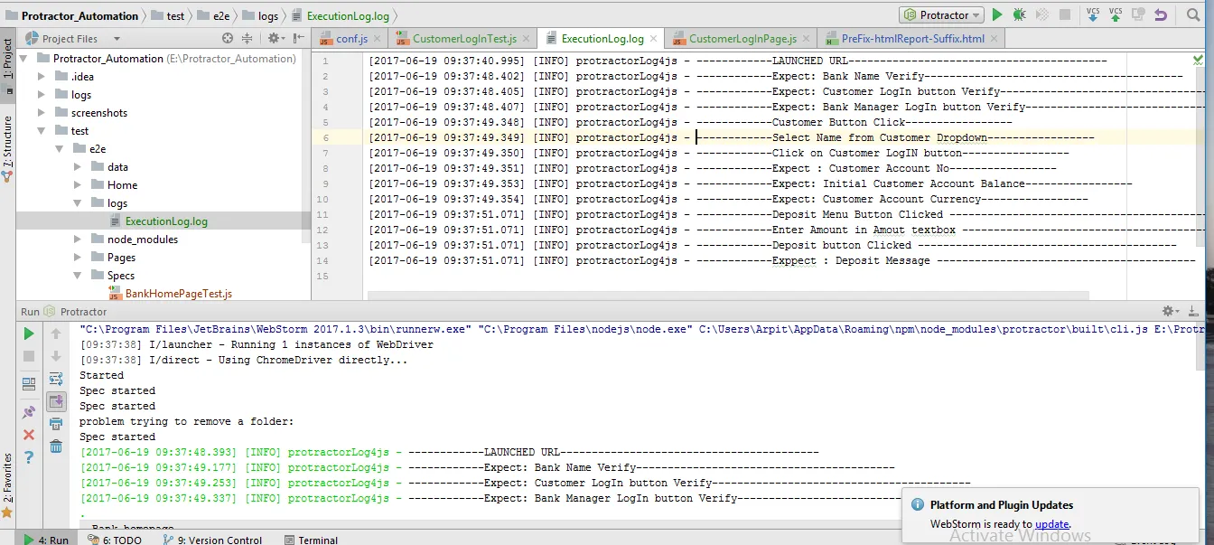Expand the screenshots folder
Image resolution: width=1214 pixels, height=545 pixels.
42,113
